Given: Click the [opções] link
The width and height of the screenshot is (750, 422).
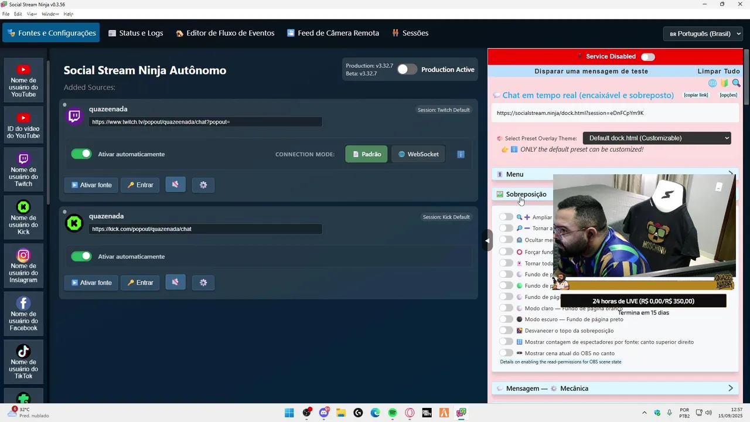Looking at the screenshot, I should 728,95.
